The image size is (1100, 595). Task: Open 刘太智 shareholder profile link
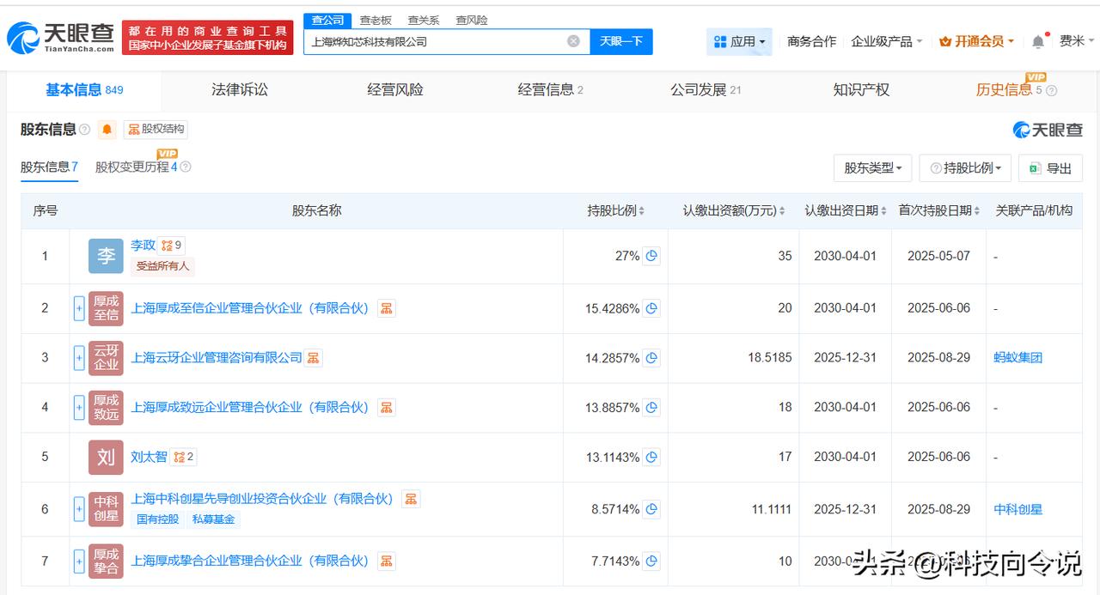click(149, 457)
